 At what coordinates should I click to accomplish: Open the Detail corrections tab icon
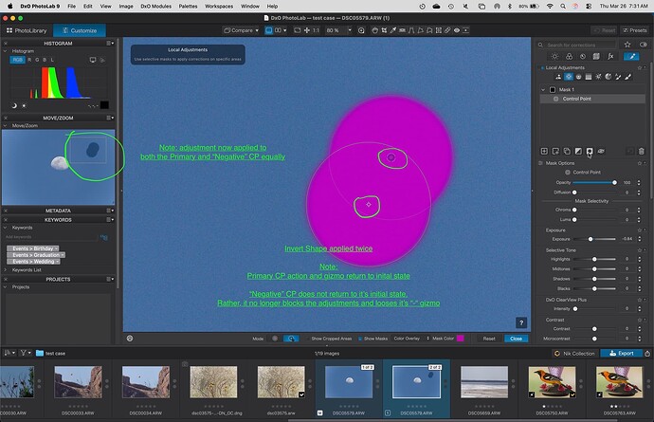[583, 56]
